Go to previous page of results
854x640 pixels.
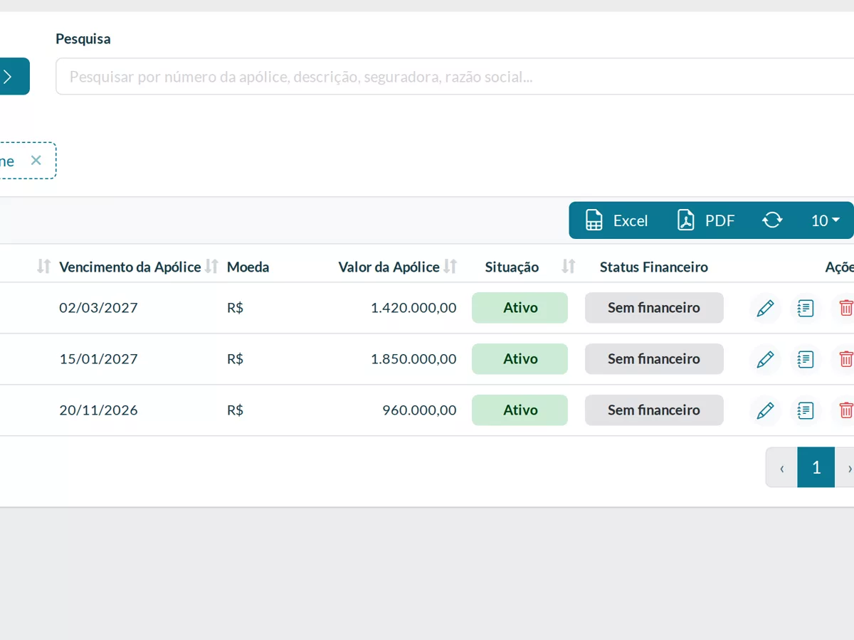[781, 467]
